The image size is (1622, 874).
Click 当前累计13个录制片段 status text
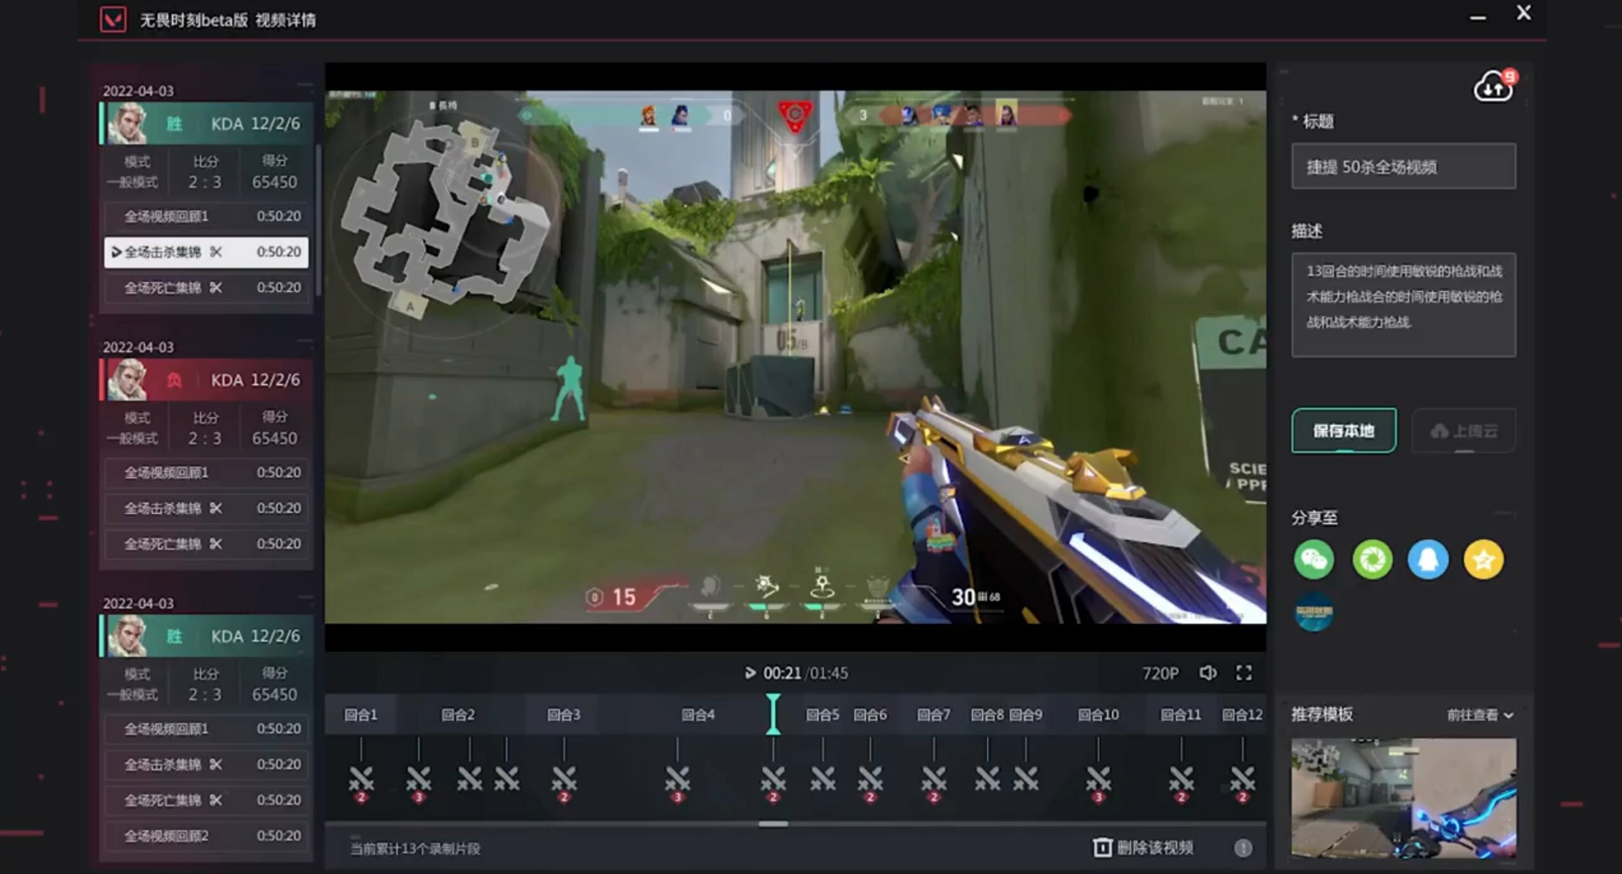click(x=415, y=849)
